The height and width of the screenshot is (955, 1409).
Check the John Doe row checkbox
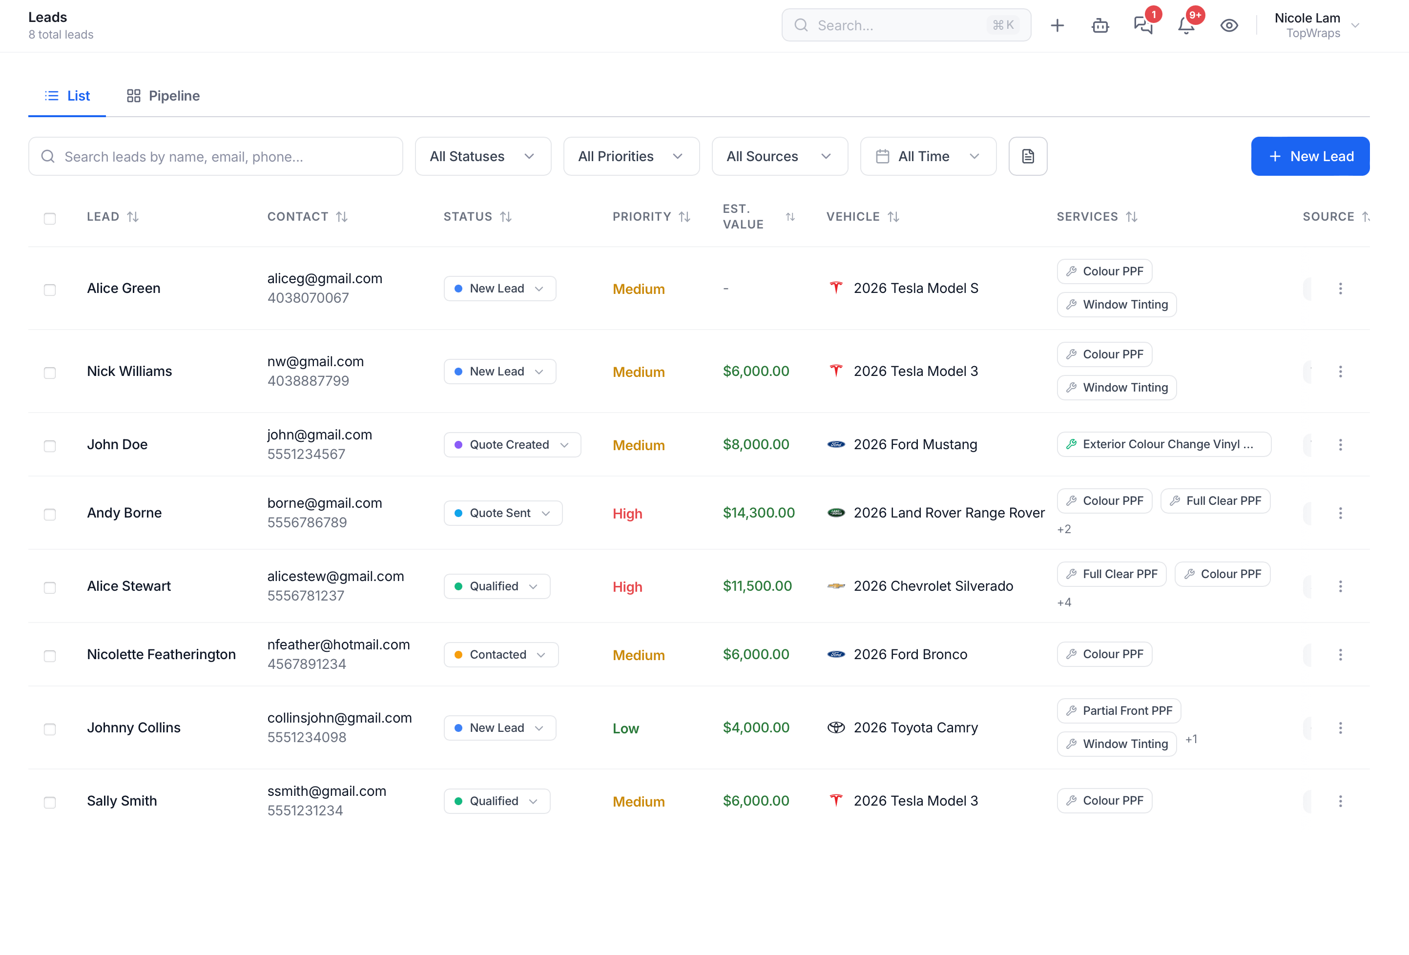50,446
